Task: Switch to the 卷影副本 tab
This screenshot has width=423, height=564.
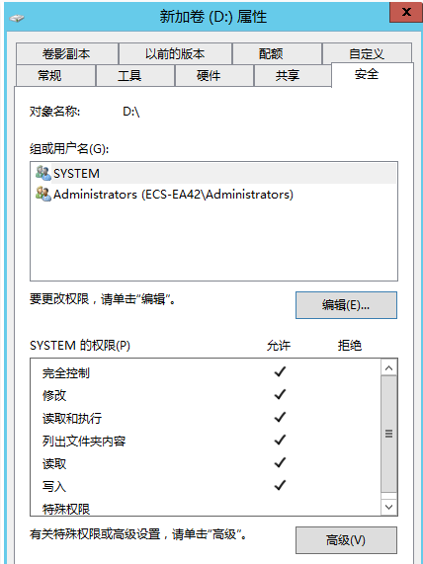Action: 66,54
